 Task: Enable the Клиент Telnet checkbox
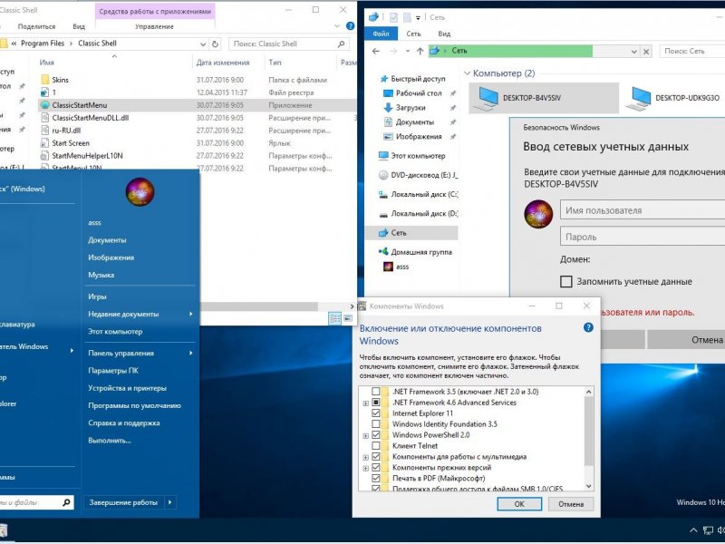376,446
